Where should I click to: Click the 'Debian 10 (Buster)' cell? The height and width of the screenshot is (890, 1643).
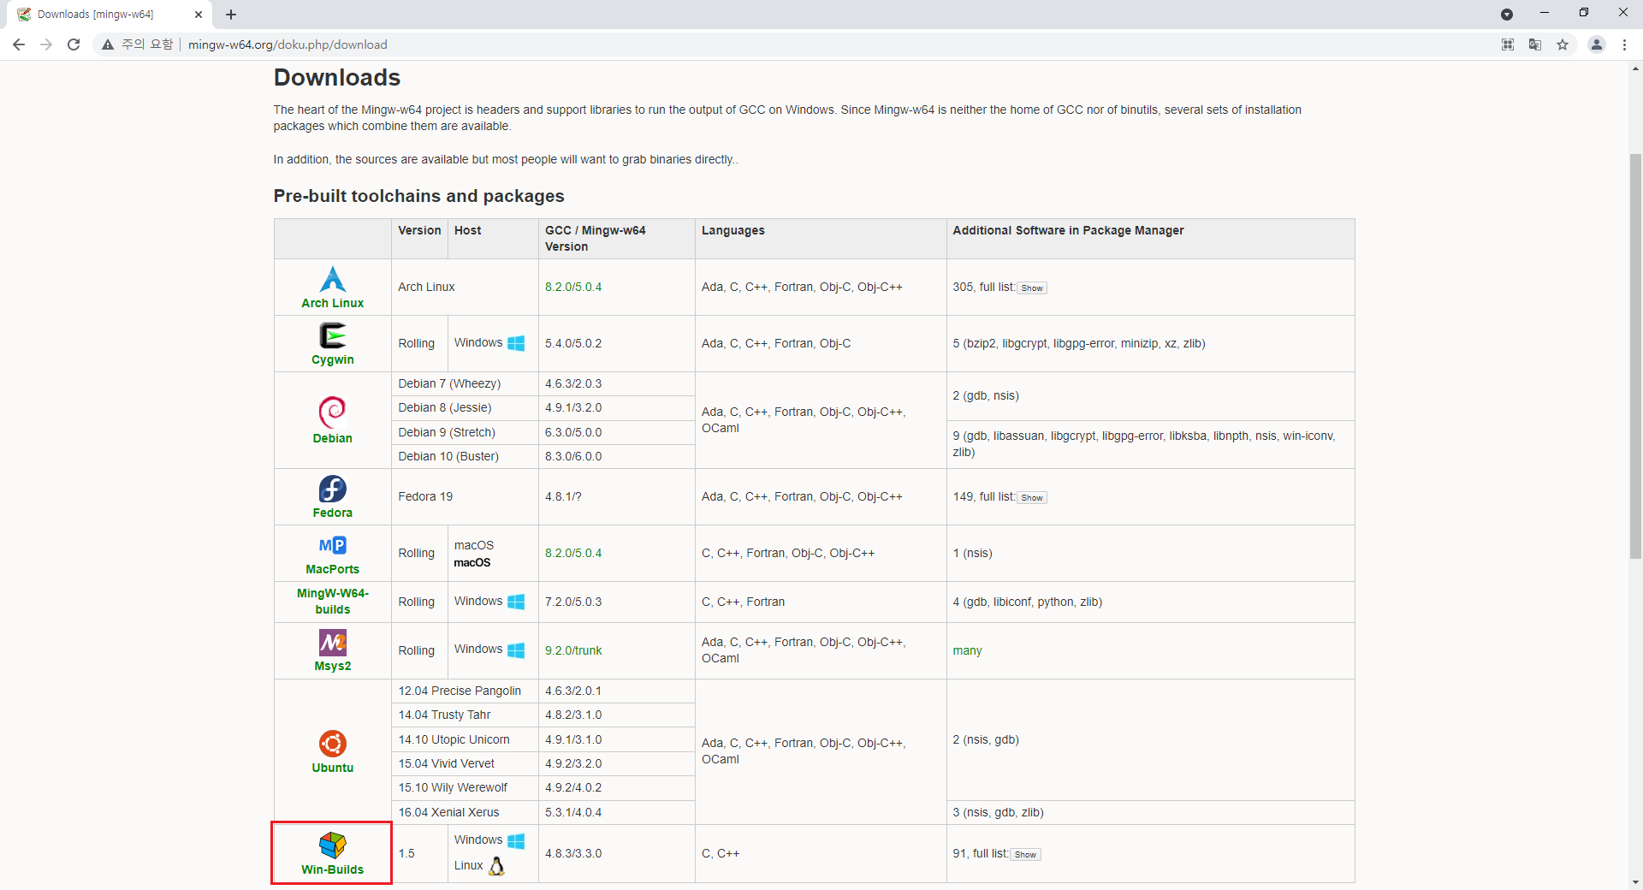coord(465,456)
